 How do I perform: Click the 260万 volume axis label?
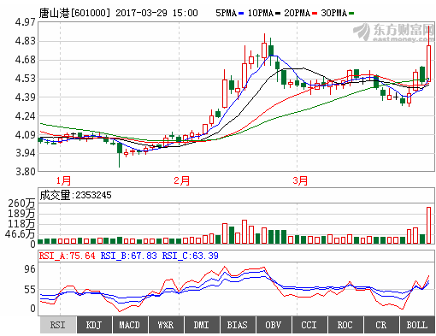tap(21, 203)
